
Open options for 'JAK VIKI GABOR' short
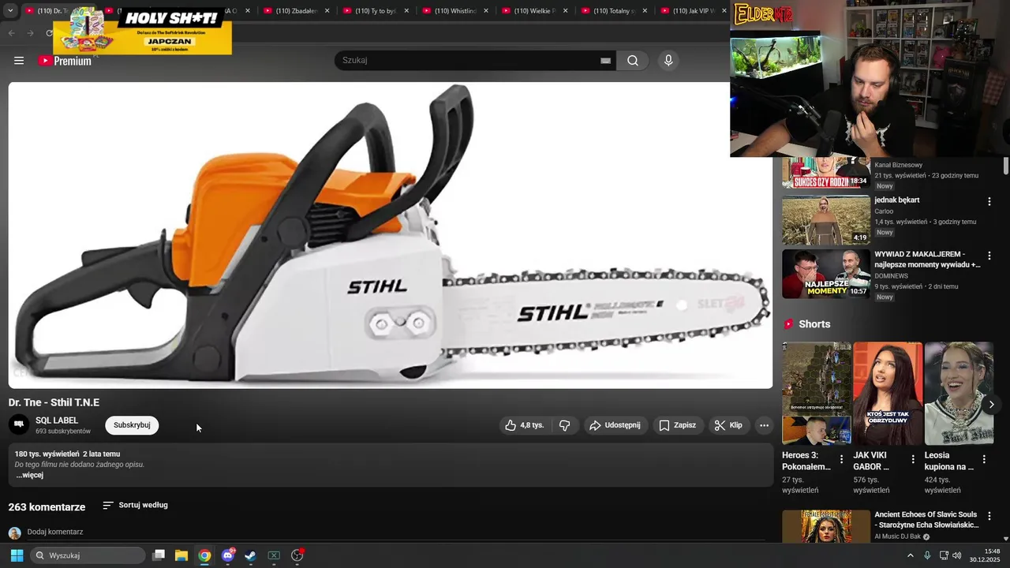tap(913, 459)
